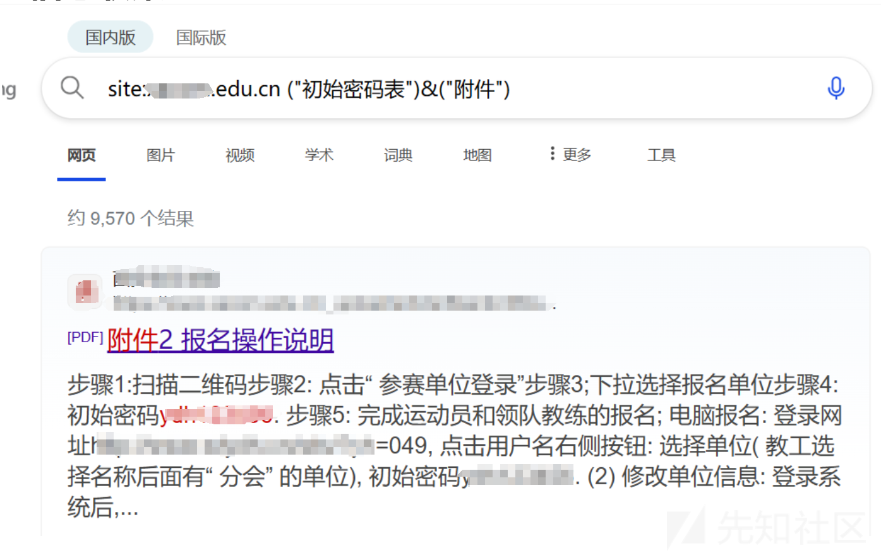Switch to the 国际版 toggle
881x555 pixels.
[201, 37]
